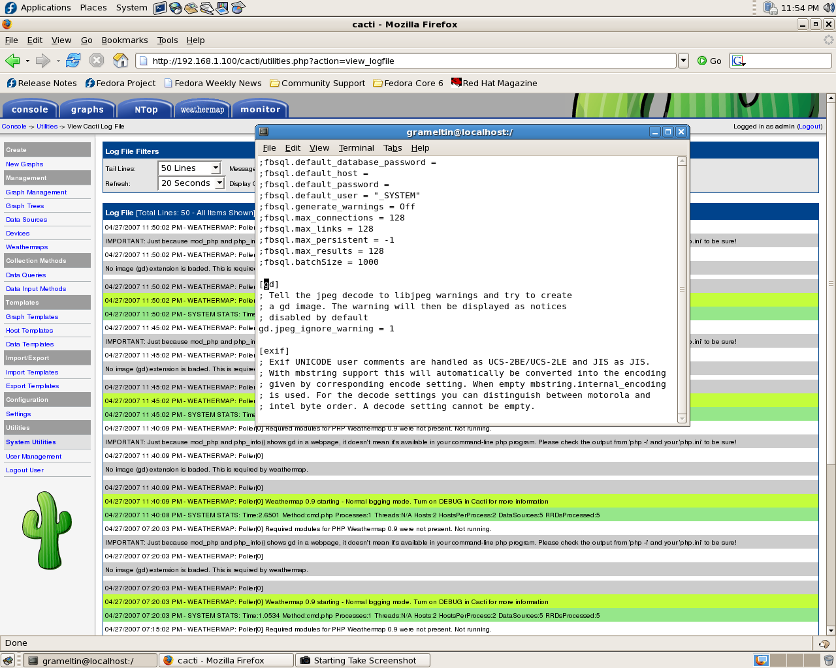This screenshot has height=668, width=836.
Task: Switch to the monitor tab
Action: tap(260, 109)
